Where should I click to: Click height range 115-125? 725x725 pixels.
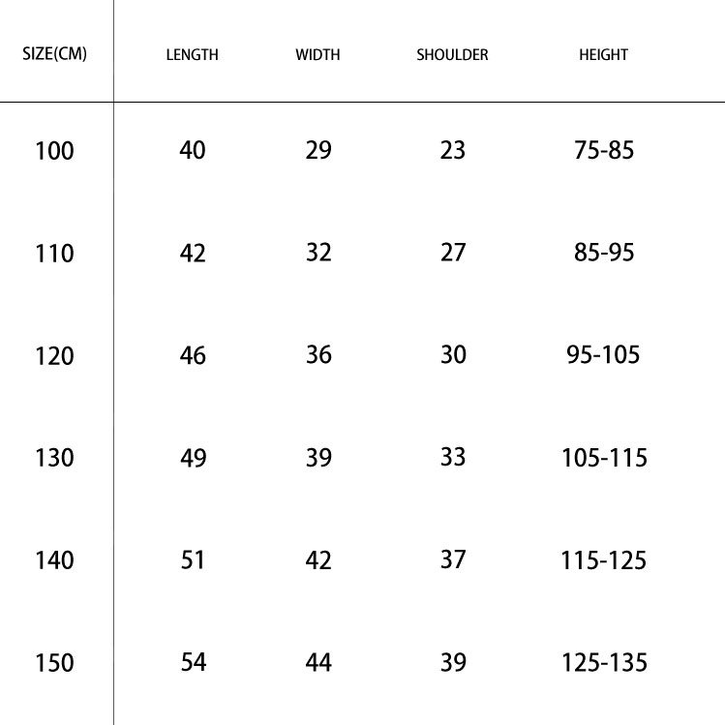click(603, 560)
